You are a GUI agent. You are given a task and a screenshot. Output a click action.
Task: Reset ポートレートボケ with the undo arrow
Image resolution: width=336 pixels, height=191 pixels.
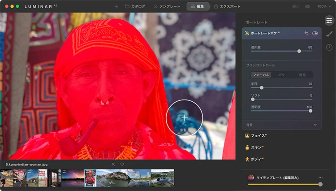tap(306, 33)
